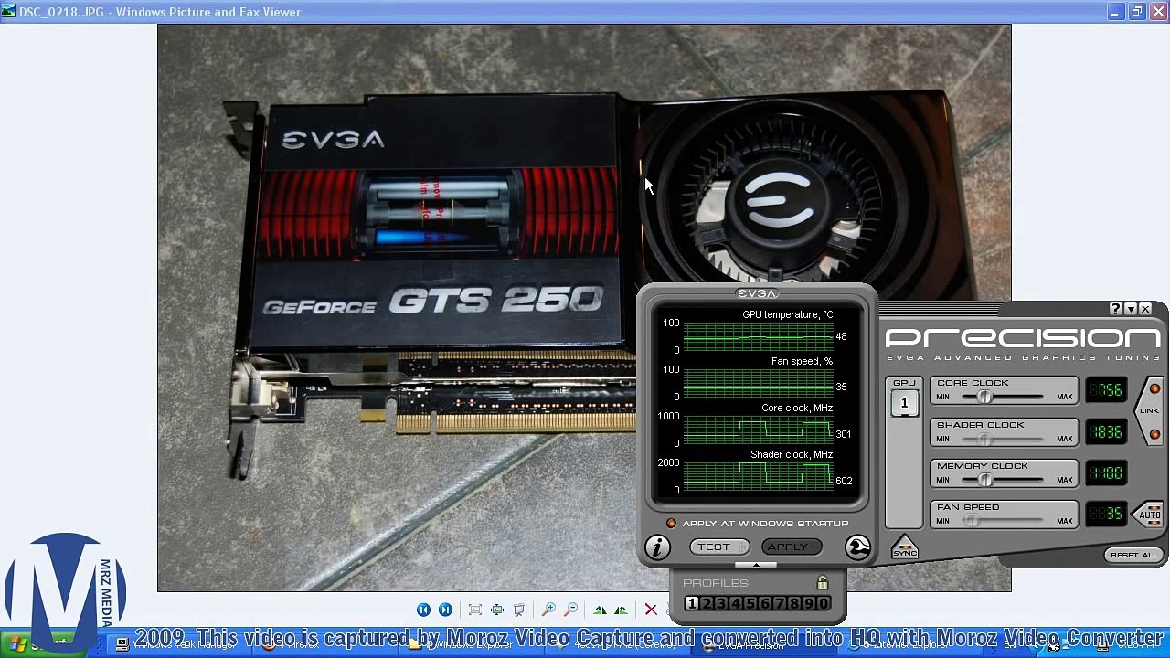Select profile 3
Image resolution: width=1170 pixels, height=658 pixels.
[721, 603]
